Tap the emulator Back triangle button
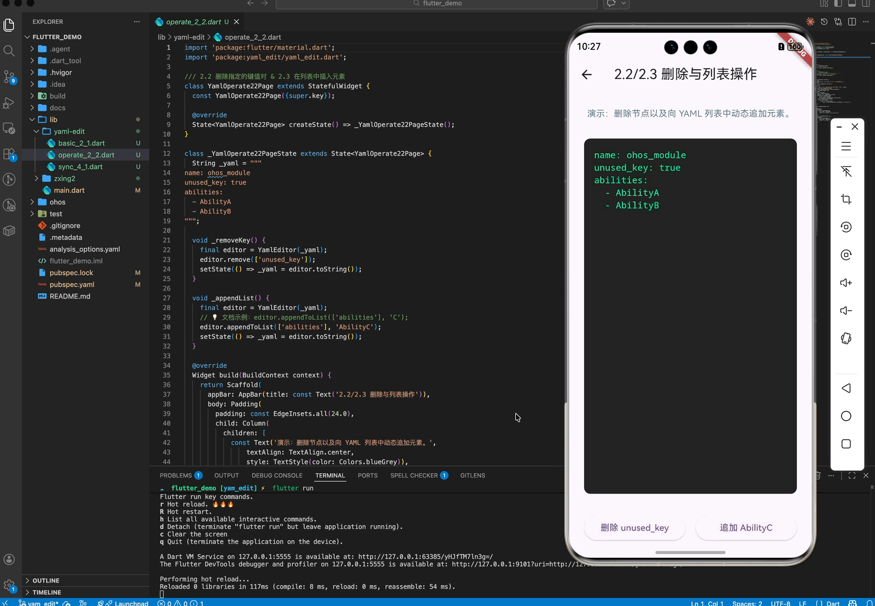 [846, 388]
